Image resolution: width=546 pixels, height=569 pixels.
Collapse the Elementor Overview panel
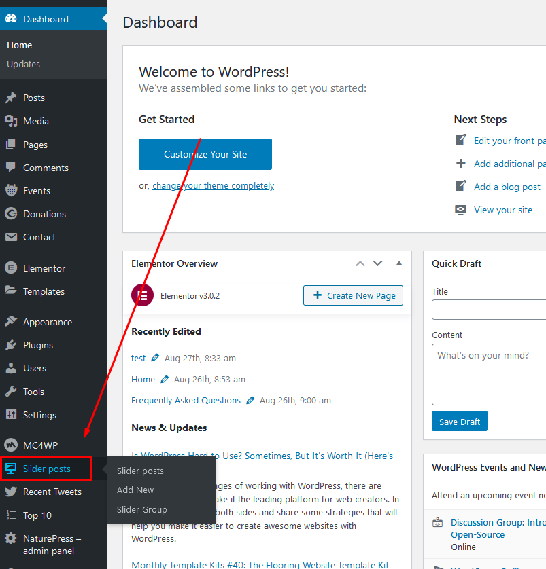coord(399,263)
